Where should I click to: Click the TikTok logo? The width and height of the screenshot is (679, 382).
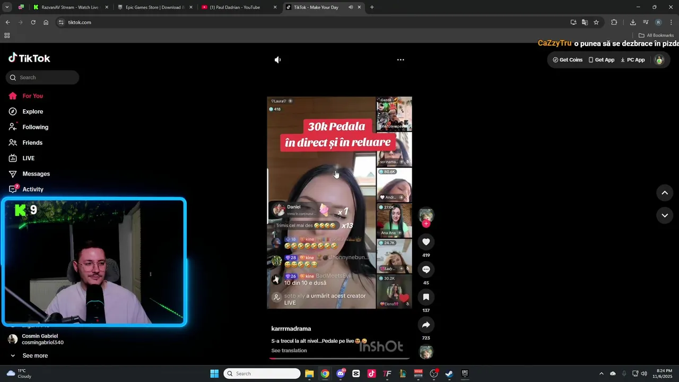pyautogui.click(x=29, y=58)
